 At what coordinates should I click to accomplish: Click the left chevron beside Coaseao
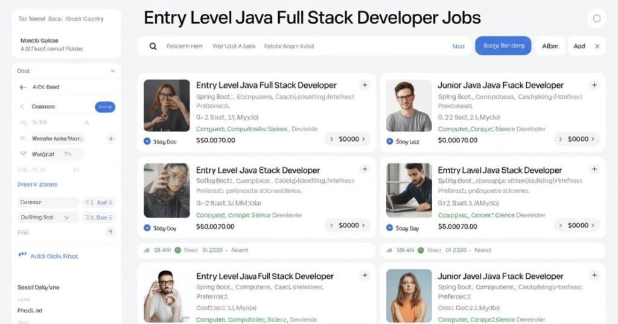(22, 107)
